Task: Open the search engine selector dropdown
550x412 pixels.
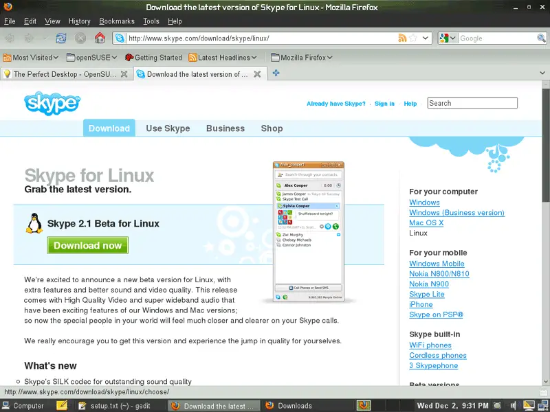Action: coord(448,38)
